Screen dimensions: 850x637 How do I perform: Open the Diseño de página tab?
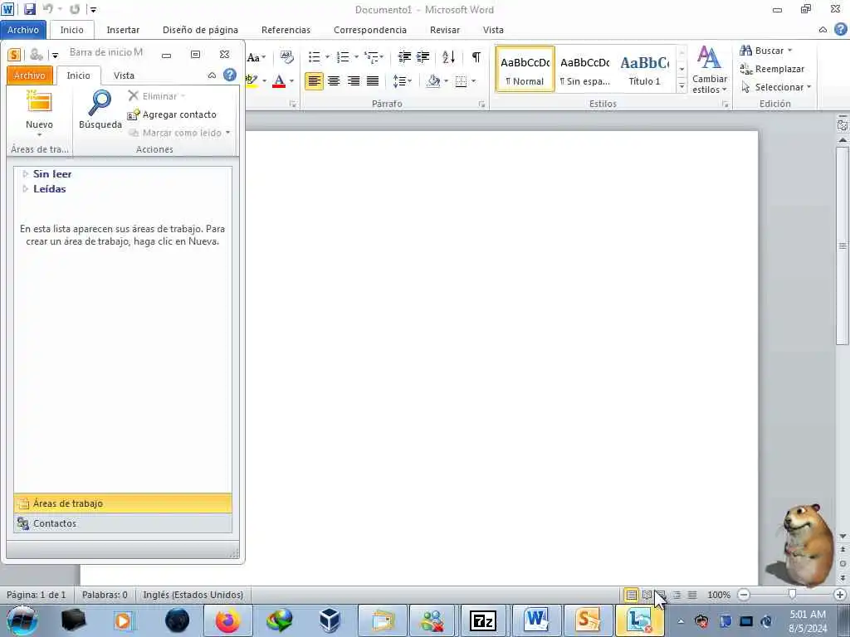[x=200, y=30]
